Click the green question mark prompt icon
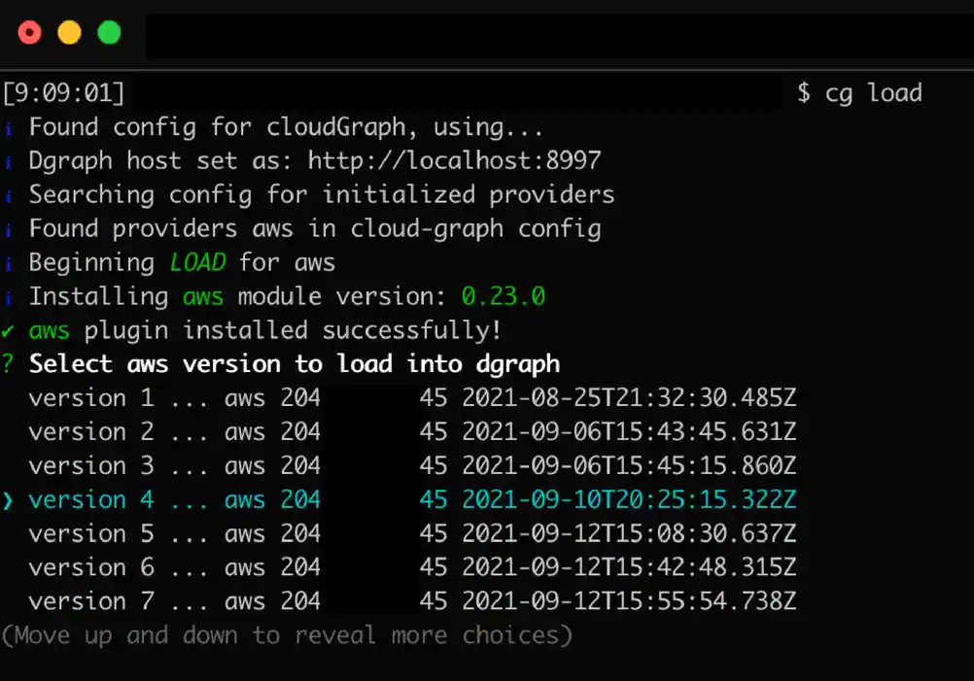974x681 pixels. (x=9, y=365)
